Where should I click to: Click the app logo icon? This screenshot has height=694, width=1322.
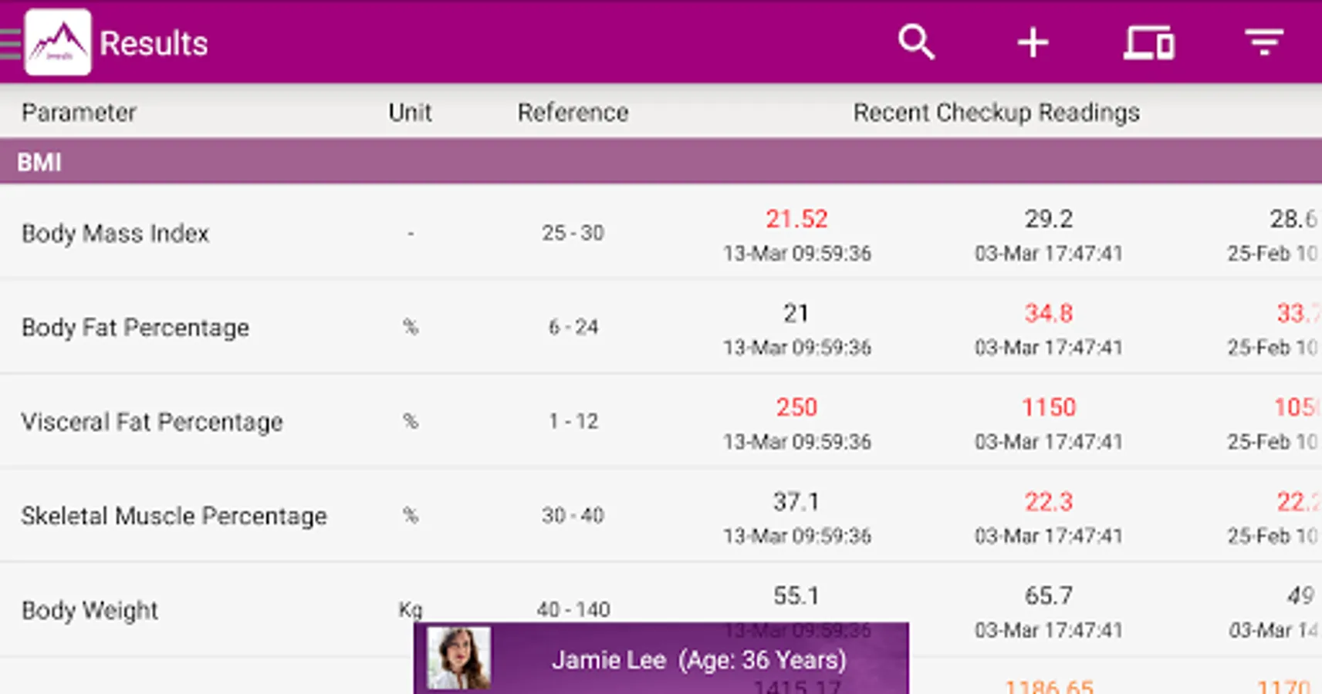[58, 43]
